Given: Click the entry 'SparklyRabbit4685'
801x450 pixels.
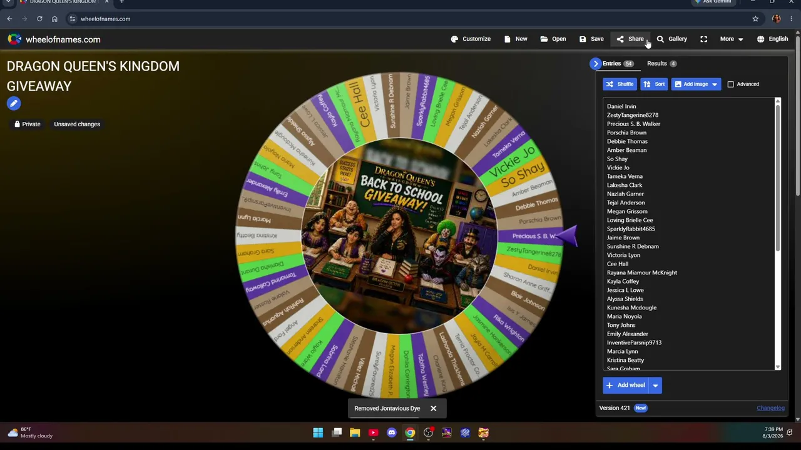Looking at the screenshot, I should point(631,229).
